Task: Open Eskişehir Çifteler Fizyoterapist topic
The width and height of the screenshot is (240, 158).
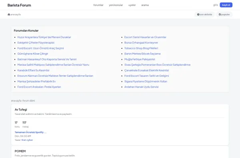Action: pyautogui.click(x=36, y=43)
